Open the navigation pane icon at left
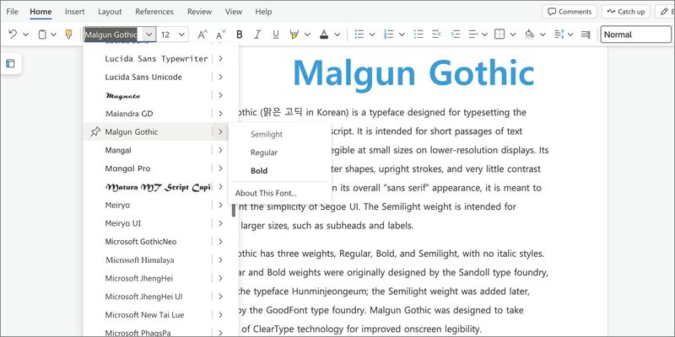The height and width of the screenshot is (337, 675). click(10, 64)
